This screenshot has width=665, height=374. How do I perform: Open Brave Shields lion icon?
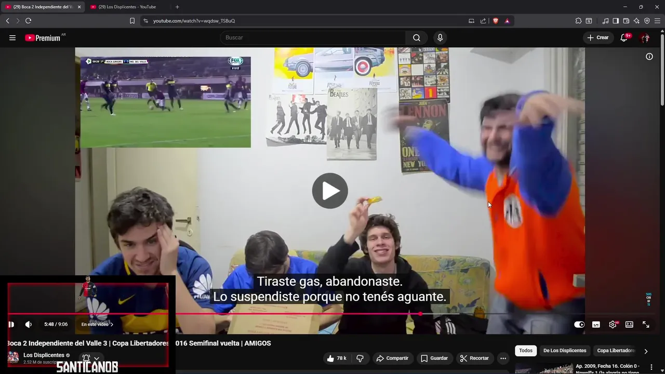pos(495,21)
